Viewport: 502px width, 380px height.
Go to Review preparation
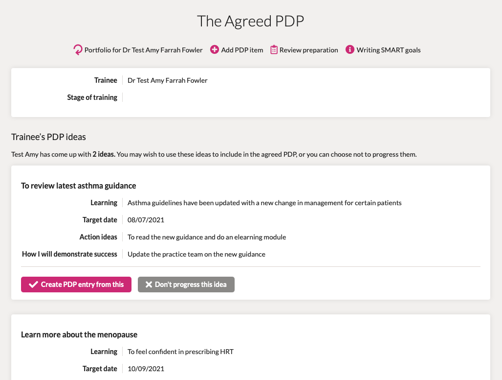point(308,50)
